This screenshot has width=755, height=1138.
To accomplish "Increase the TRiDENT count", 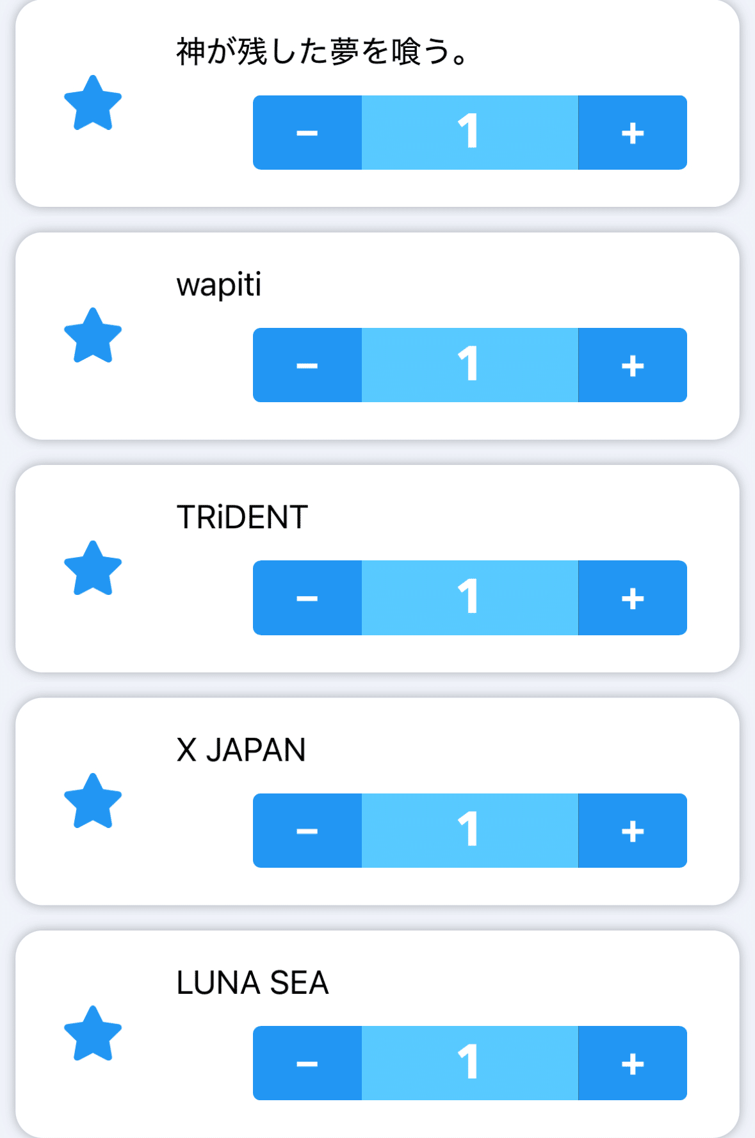I will click(632, 597).
